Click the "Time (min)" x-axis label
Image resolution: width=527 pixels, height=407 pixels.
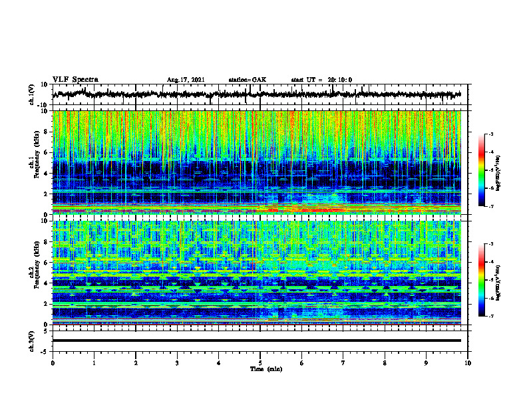point(266,369)
